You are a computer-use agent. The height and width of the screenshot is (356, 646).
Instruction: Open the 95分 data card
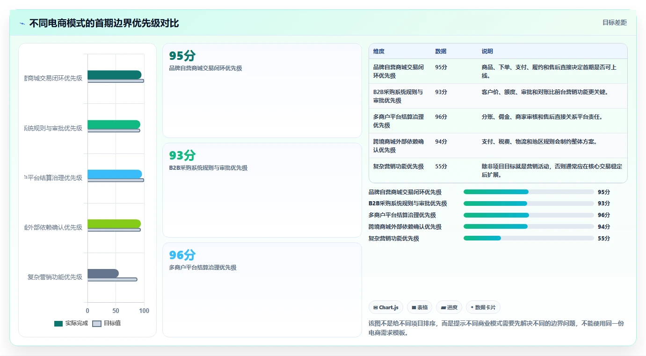[262, 90]
